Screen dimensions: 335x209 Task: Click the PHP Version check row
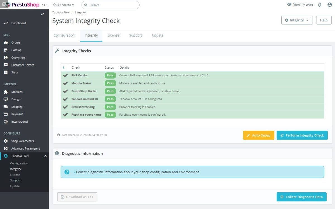click(192, 76)
